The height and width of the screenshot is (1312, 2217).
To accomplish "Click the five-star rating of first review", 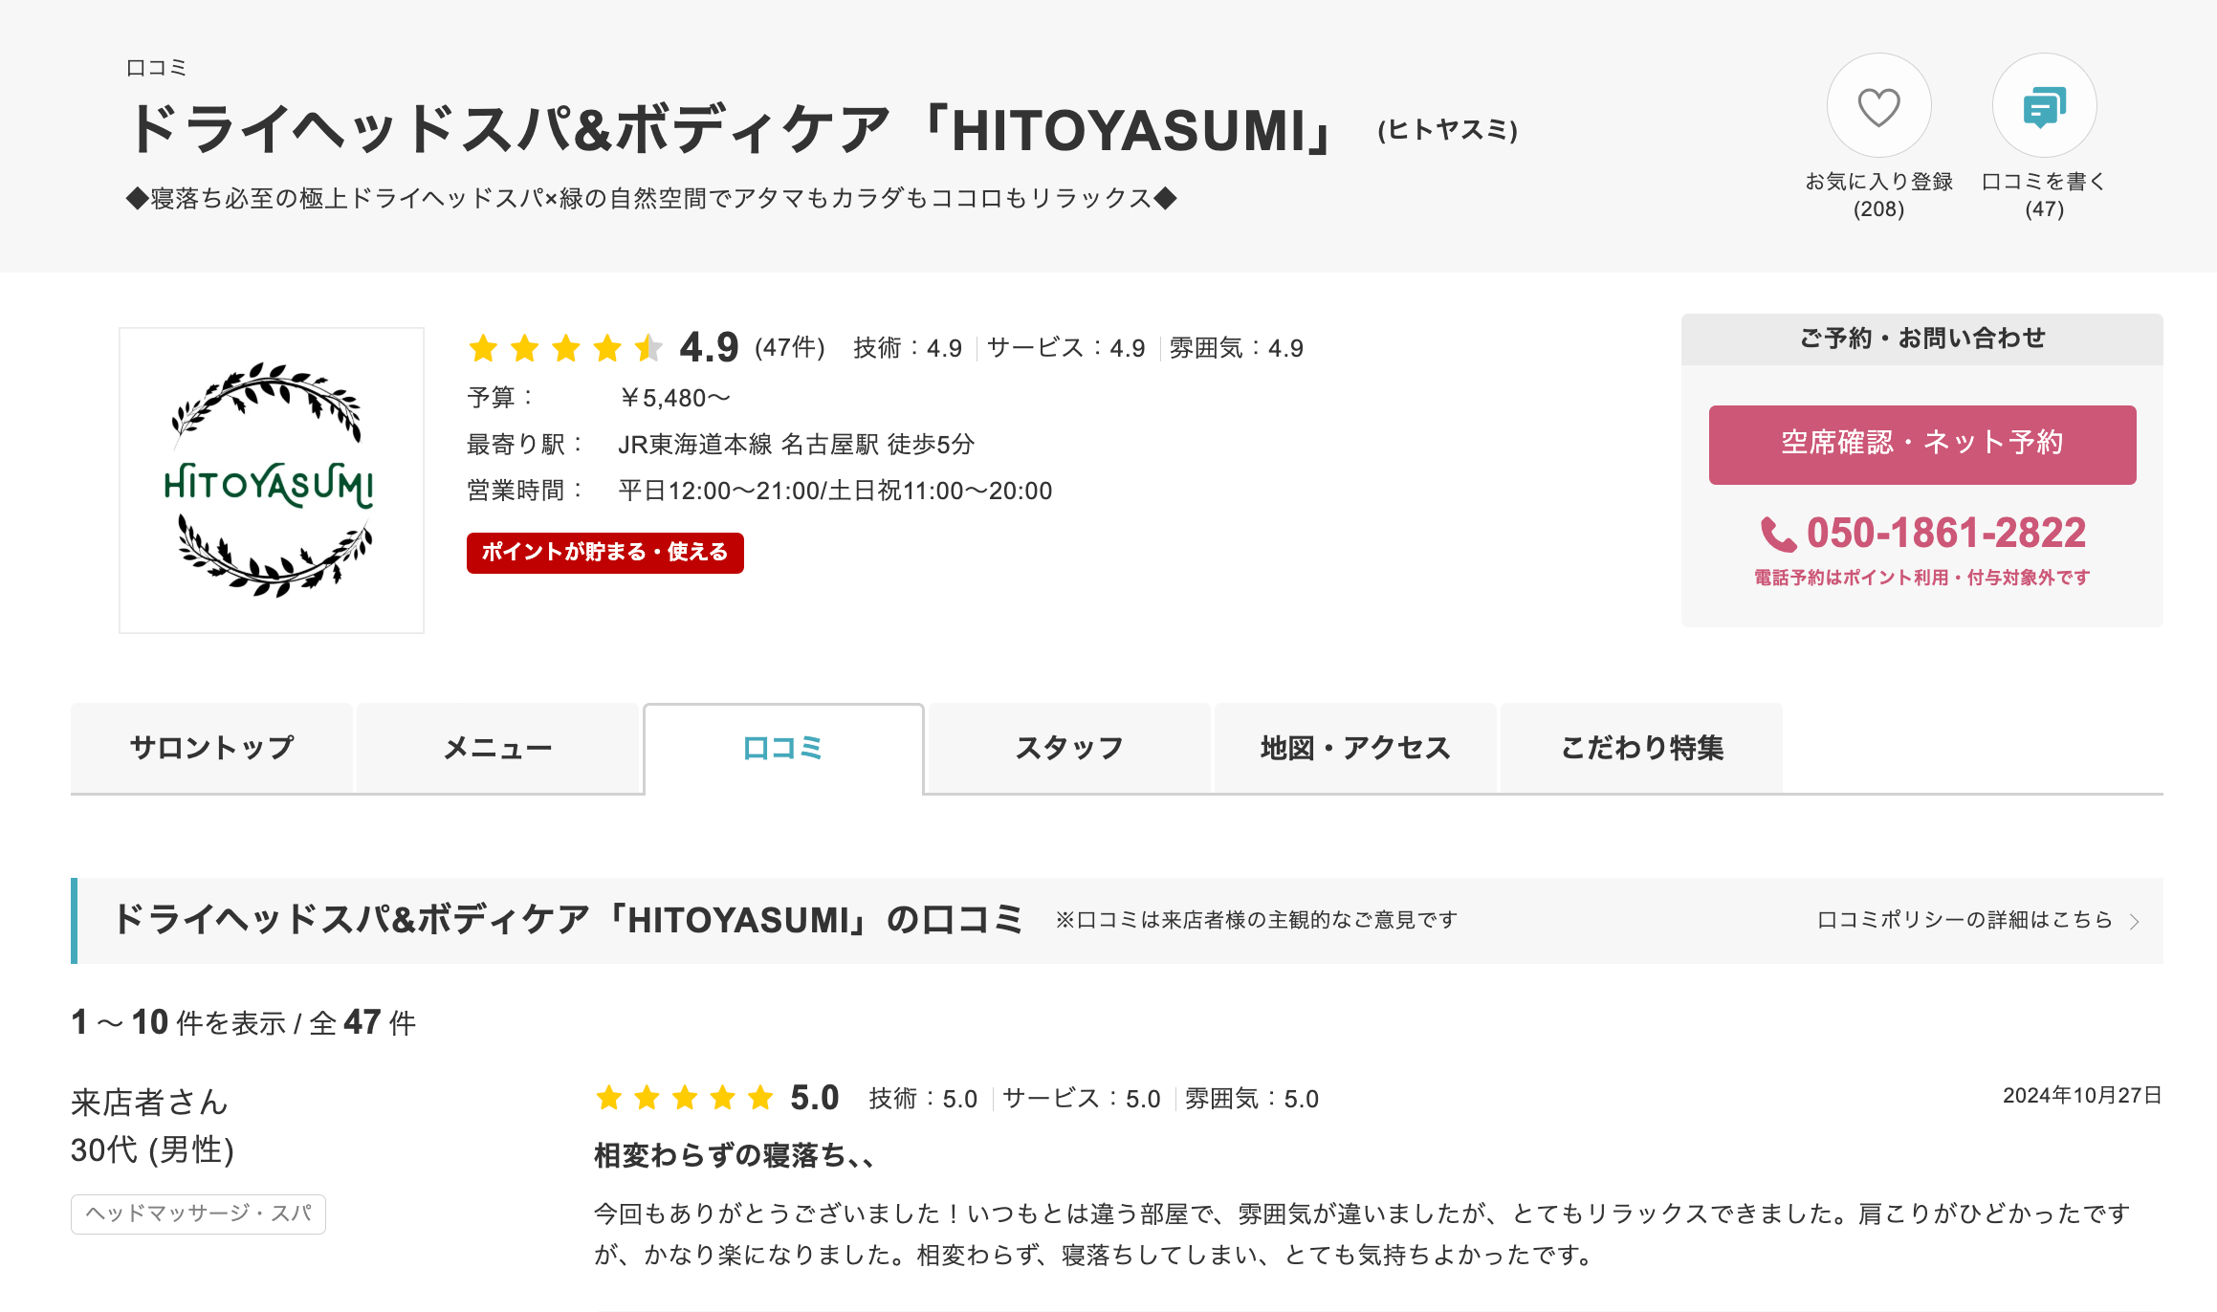I will point(684,1098).
